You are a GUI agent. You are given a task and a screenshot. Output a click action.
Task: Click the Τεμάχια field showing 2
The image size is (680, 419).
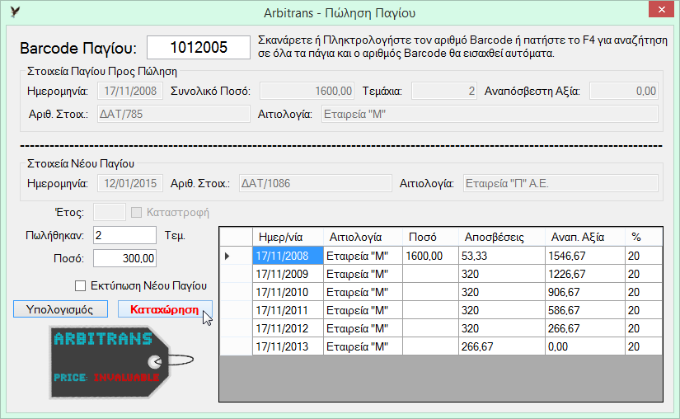click(x=444, y=91)
